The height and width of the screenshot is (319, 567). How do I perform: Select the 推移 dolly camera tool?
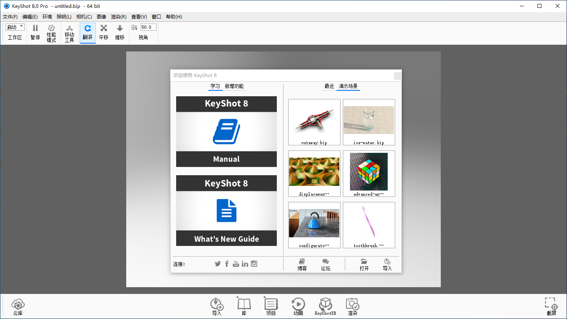click(120, 33)
